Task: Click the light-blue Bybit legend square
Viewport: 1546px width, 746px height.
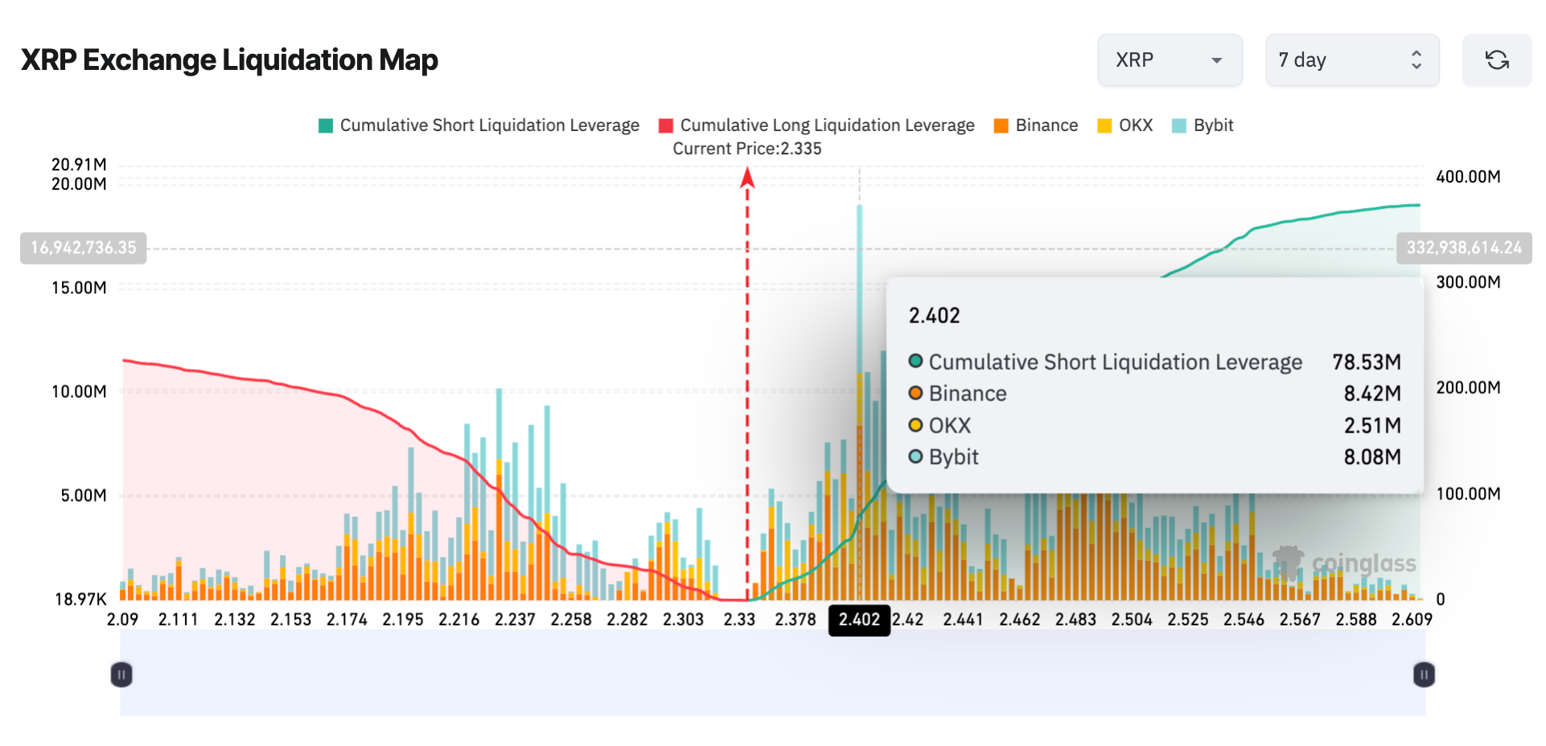Action: pyautogui.click(x=1179, y=125)
